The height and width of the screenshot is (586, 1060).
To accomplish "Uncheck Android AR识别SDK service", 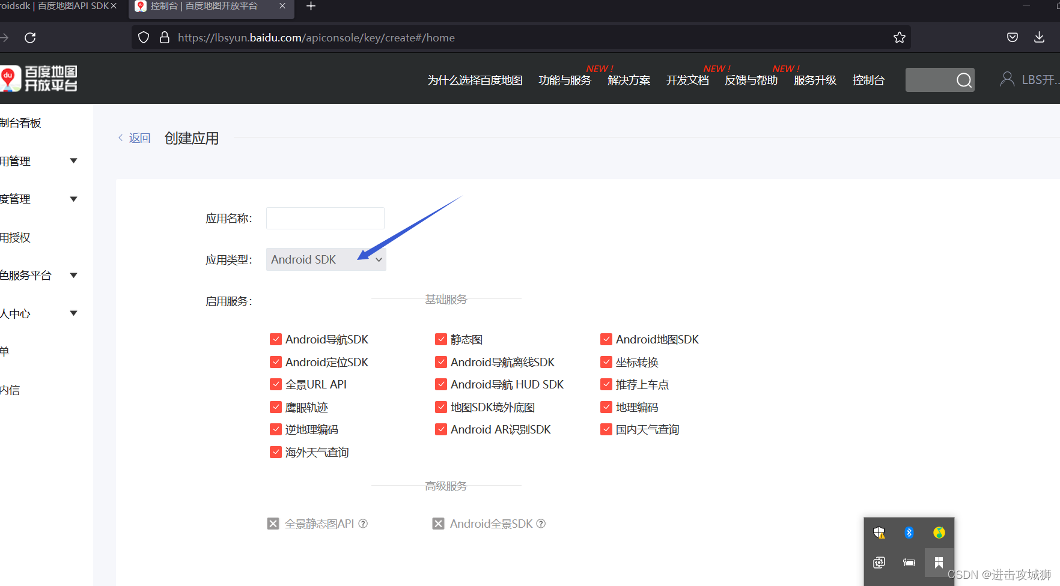I will coord(441,429).
